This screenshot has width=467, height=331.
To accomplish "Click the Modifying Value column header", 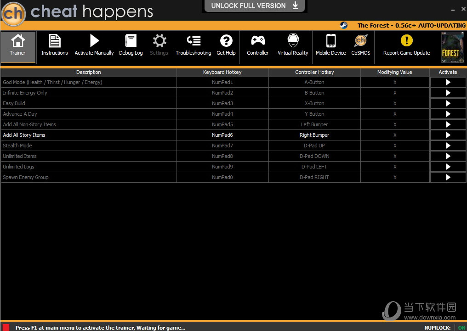I will point(395,72).
